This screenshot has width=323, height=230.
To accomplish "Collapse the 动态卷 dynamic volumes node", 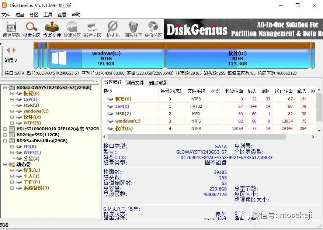I will [5, 164].
